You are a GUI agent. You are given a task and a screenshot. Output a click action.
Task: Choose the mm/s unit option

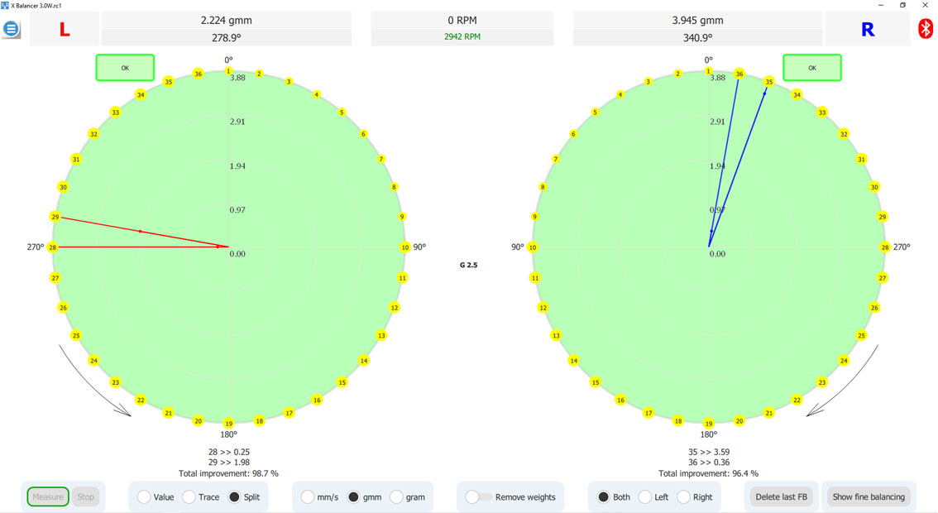coord(308,497)
